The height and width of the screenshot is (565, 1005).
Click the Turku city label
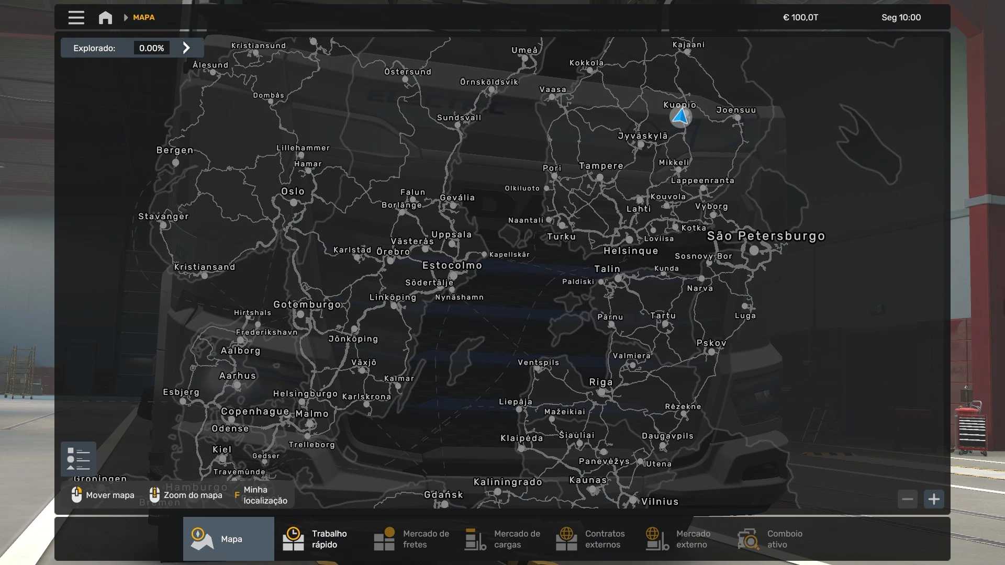(x=562, y=236)
